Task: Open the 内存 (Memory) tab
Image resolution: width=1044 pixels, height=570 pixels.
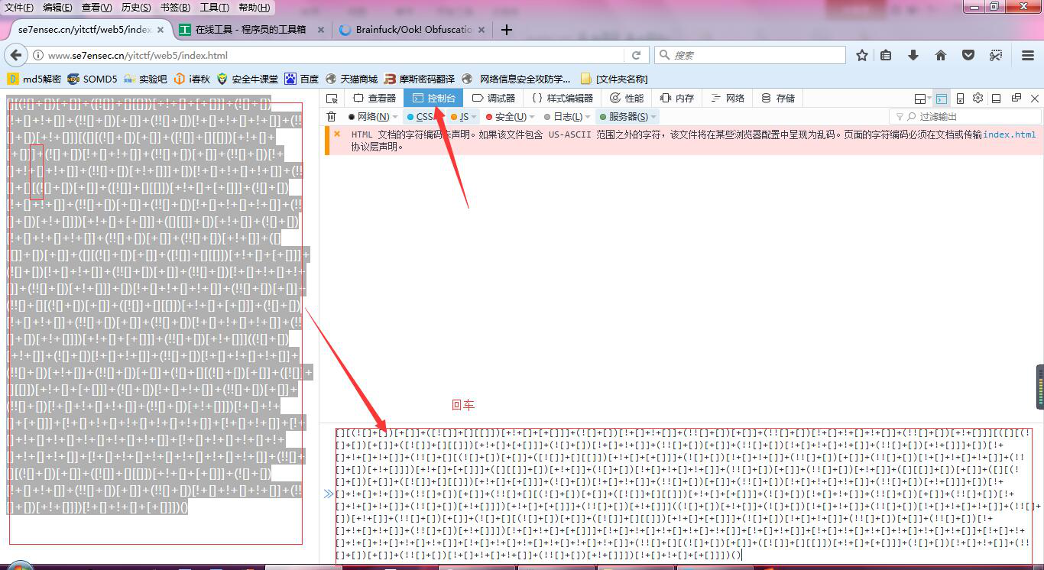Action: coord(677,99)
